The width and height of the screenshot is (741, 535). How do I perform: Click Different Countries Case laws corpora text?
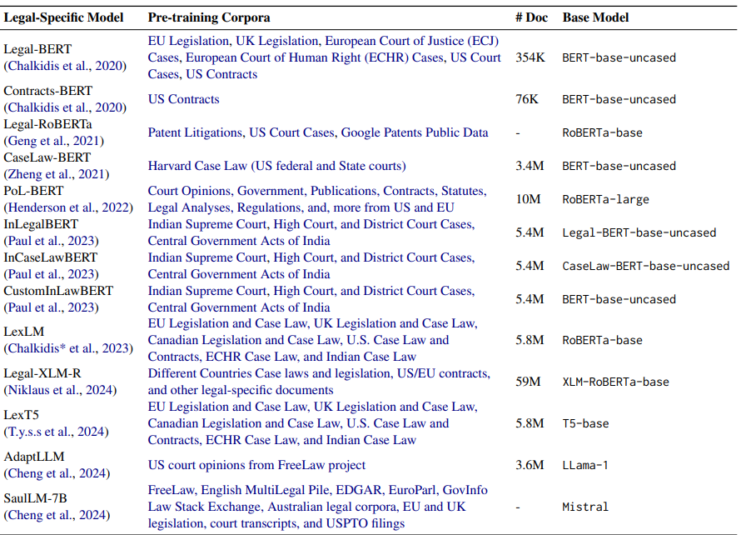(319, 382)
